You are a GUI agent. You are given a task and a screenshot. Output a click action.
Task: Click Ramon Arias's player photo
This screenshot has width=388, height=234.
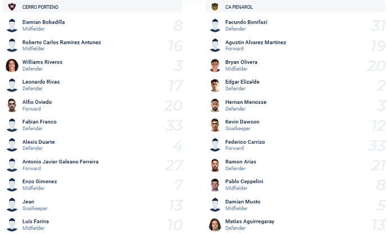[214, 165]
